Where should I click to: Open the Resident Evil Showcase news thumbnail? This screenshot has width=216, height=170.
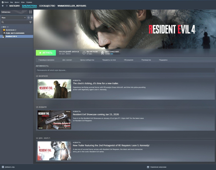(54, 120)
